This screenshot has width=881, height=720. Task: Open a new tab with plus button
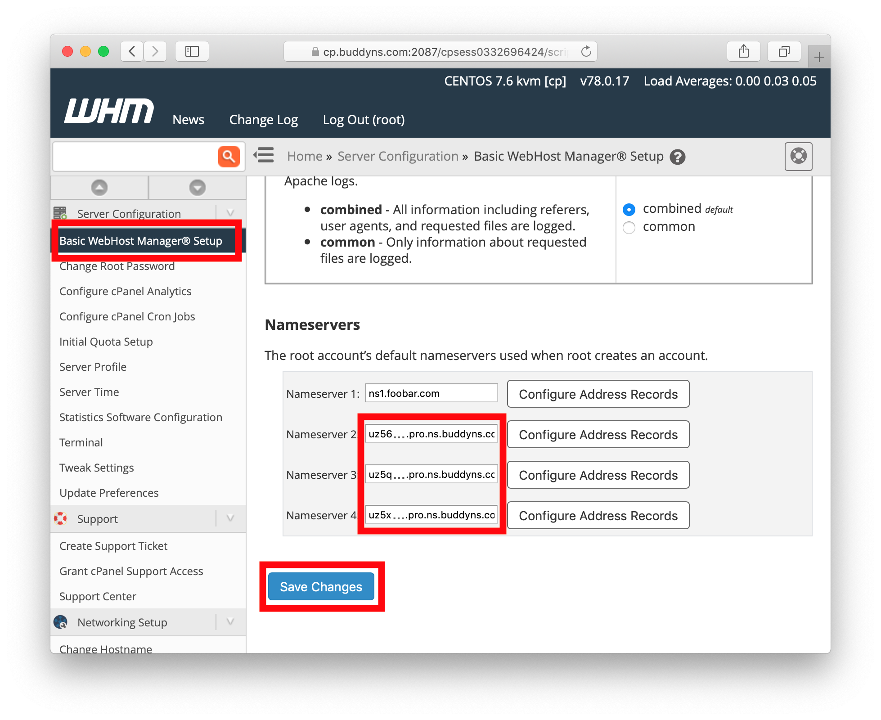pyautogui.click(x=819, y=57)
